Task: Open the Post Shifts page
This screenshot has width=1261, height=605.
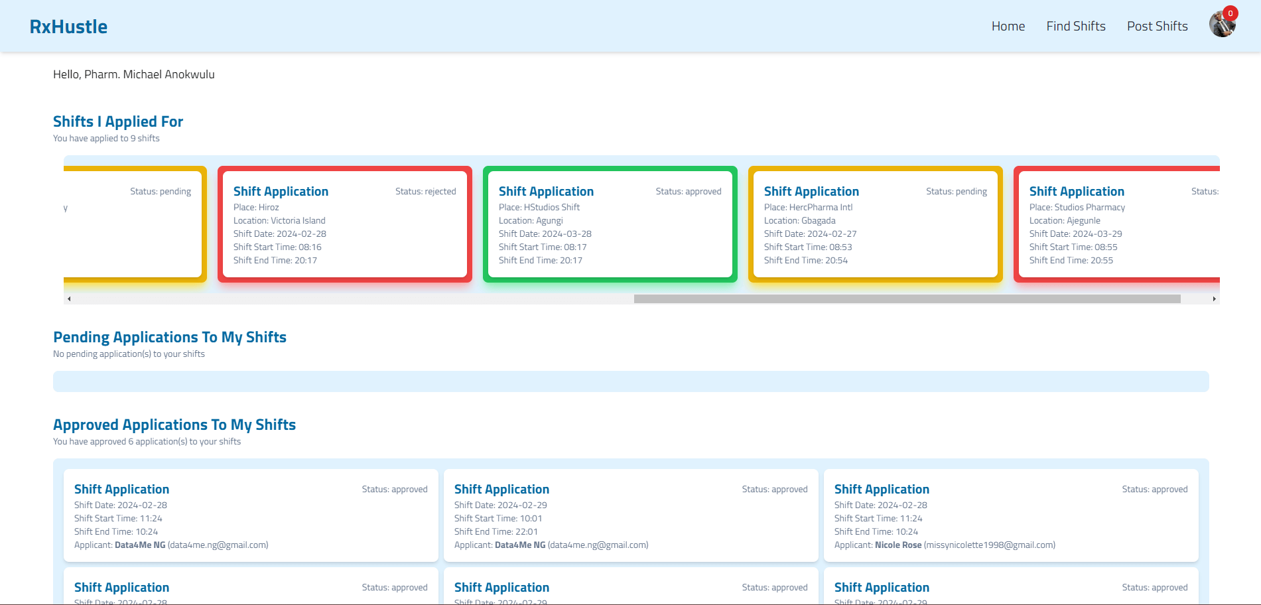Action: coord(1157,27)
